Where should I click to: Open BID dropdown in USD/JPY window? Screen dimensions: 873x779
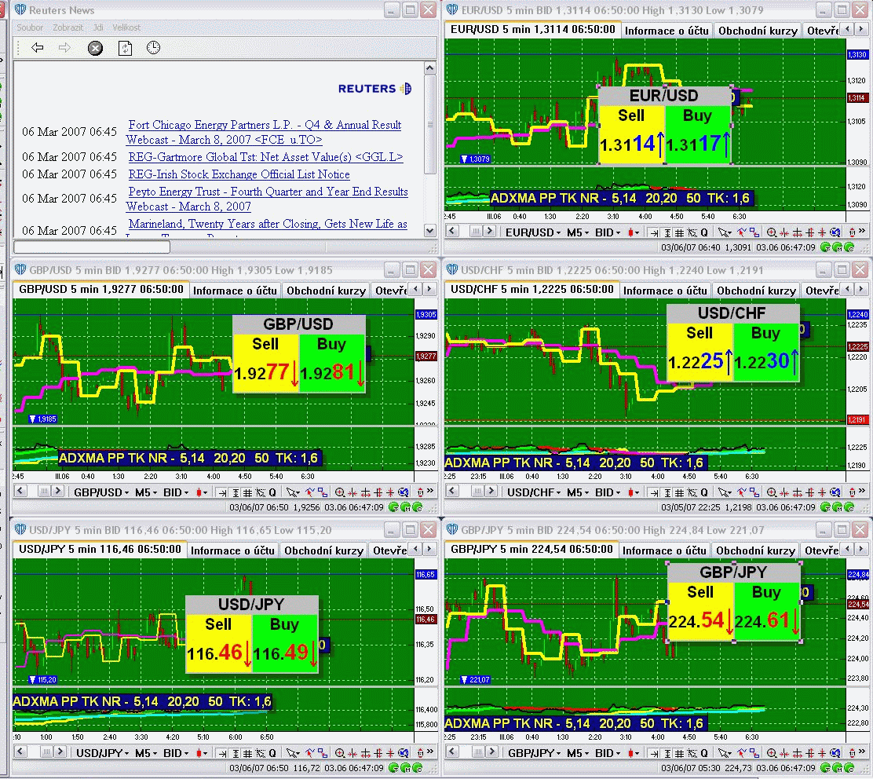pos(176,753)
